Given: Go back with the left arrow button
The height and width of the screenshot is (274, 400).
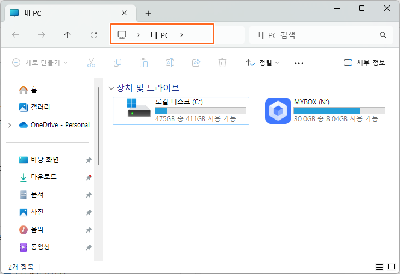Looking at the screenshot, I should pyautogui.click(x=15, y=35).
